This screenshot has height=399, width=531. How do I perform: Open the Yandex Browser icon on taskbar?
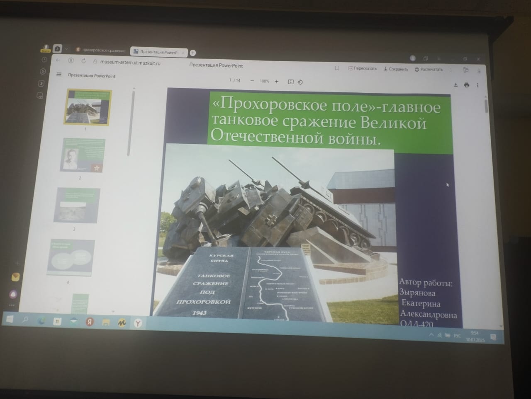[x=138, y=323]
